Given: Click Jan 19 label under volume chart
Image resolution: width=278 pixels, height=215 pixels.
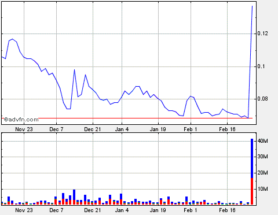Looking at the screenshot, I should click(x=158, y=210).
